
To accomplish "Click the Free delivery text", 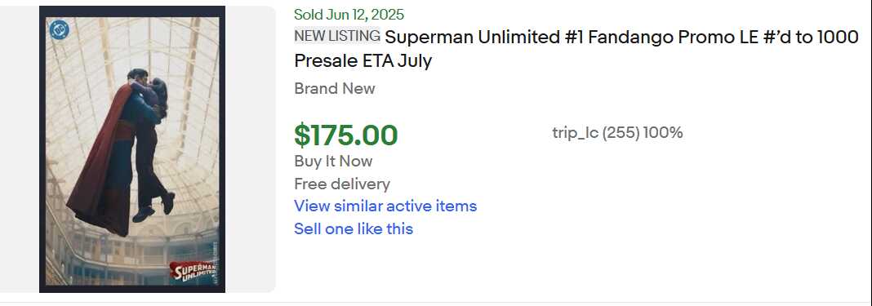I will point(342,184).
